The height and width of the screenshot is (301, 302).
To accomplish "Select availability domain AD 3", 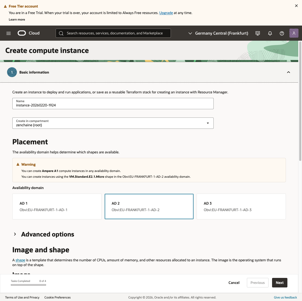I will [241, 206].
